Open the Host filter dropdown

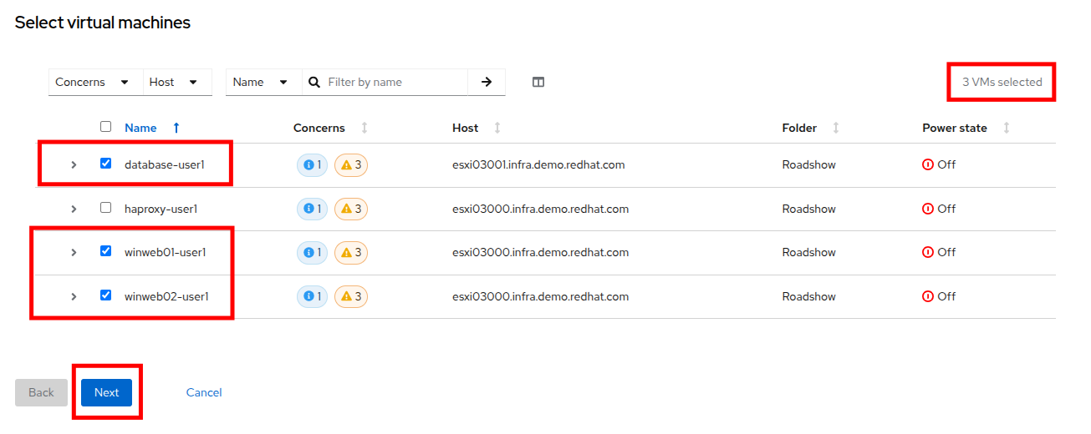(173, 82)
